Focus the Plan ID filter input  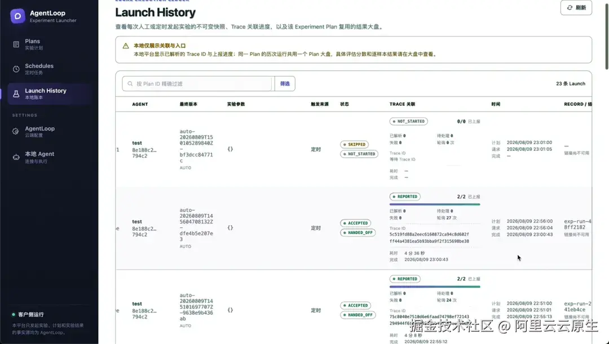click(198, 84)
